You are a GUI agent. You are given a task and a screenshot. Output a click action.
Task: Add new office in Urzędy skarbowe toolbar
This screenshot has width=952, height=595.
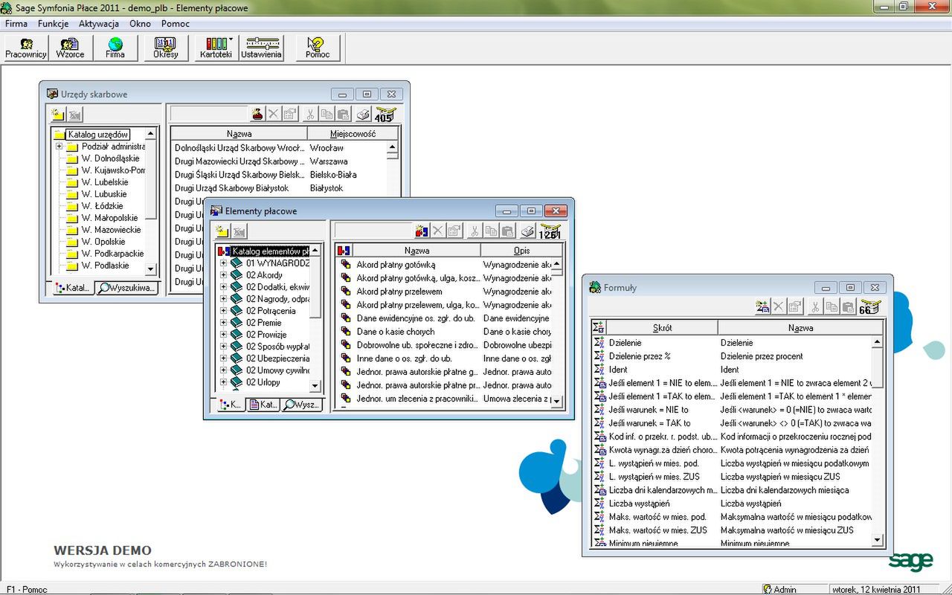pos(257,114)
